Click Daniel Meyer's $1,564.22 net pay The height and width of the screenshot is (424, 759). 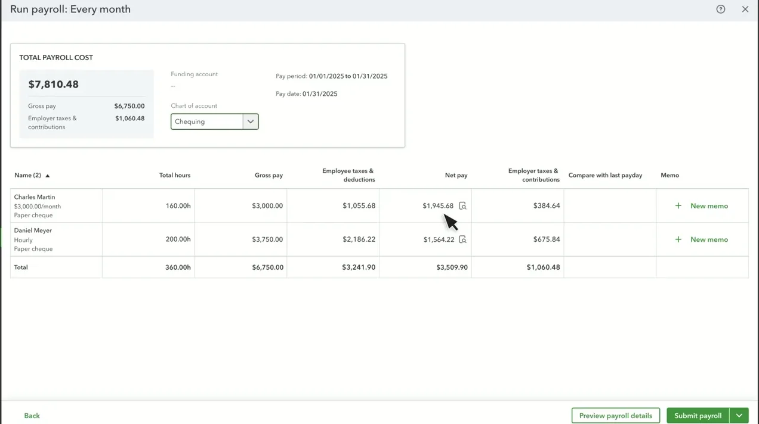pyautogui.click(x=439, y=239)
